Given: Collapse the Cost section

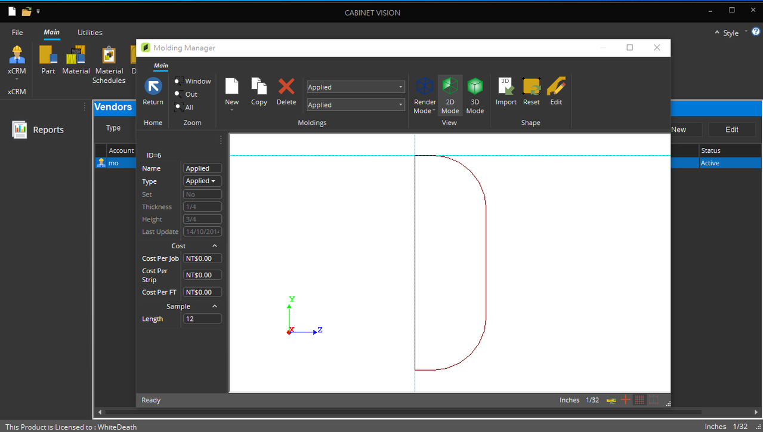Looking at the screenshot, I should [215, 246].
